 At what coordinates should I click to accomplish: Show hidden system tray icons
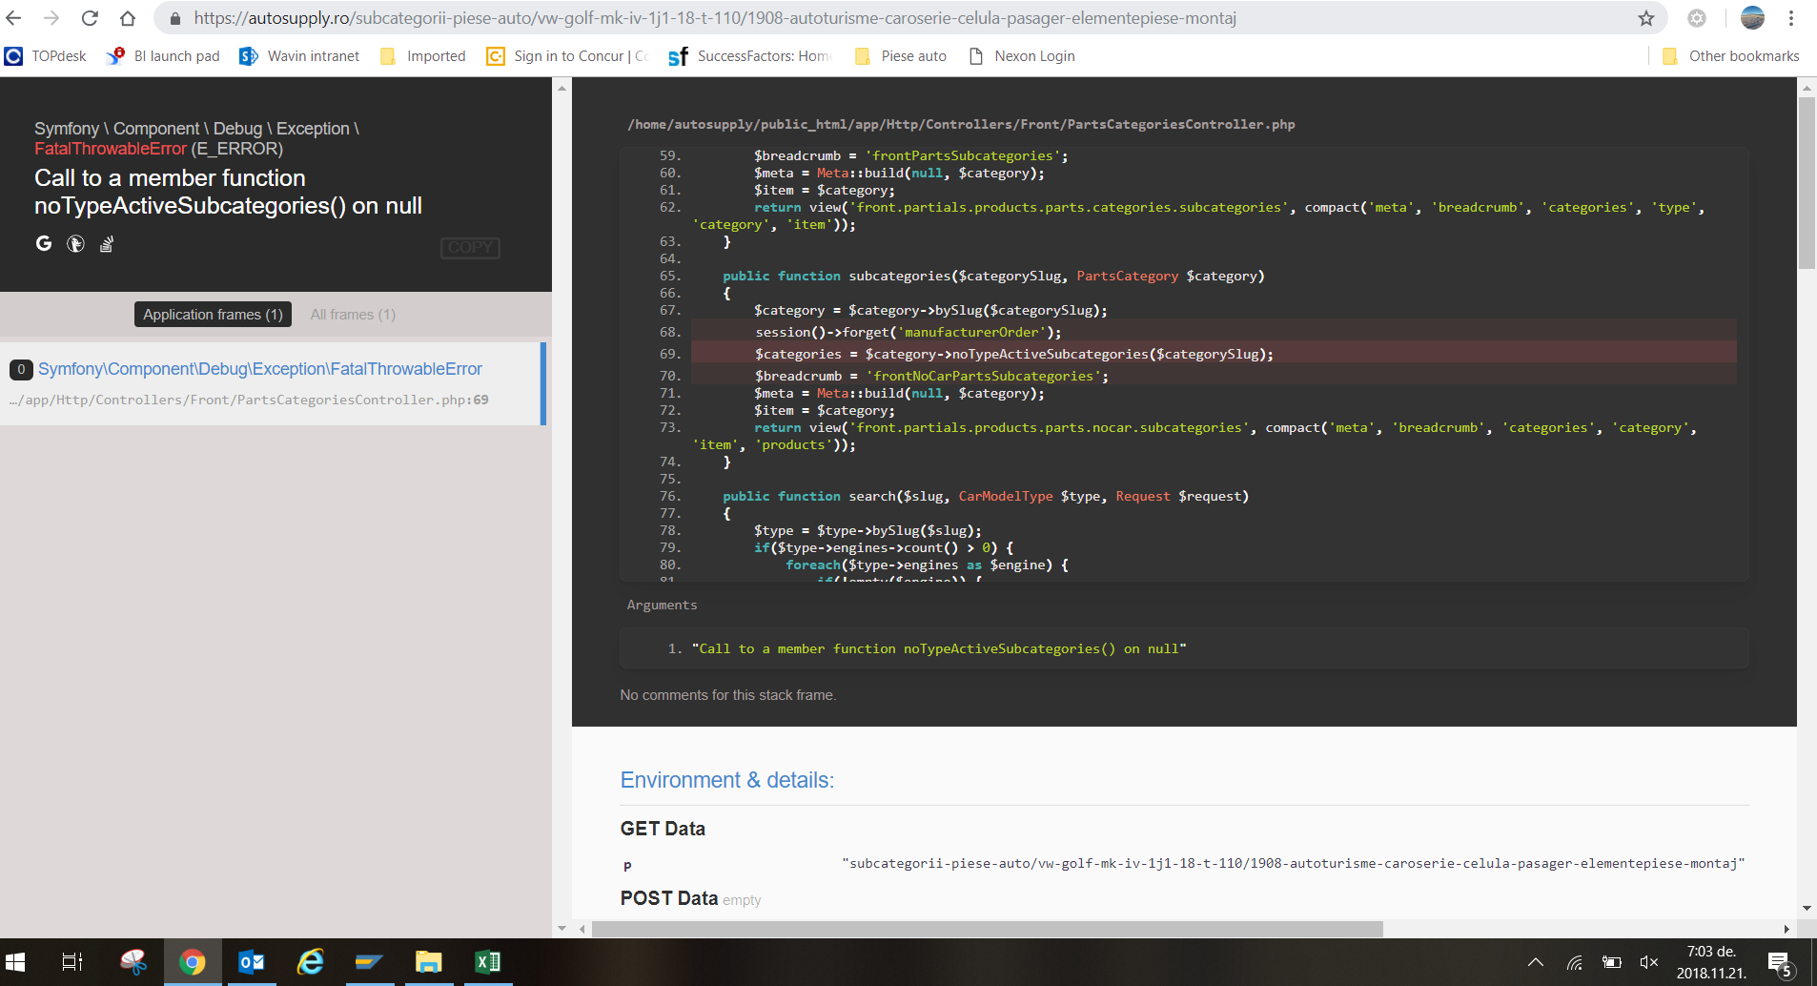coord(1536,962)
